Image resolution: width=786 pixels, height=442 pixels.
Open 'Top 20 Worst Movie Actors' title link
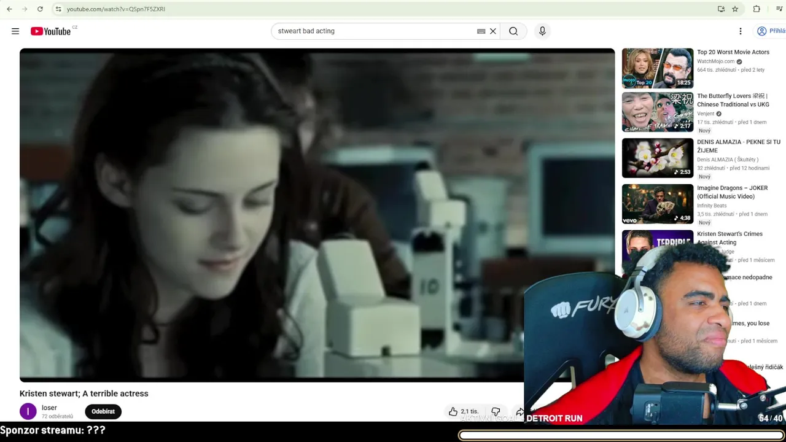pos(733,52)
